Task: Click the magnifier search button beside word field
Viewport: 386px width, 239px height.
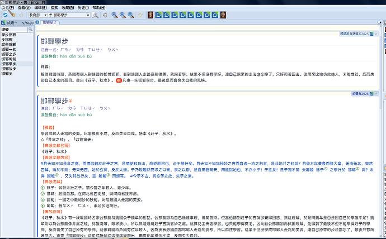Action: pos(96,15)
